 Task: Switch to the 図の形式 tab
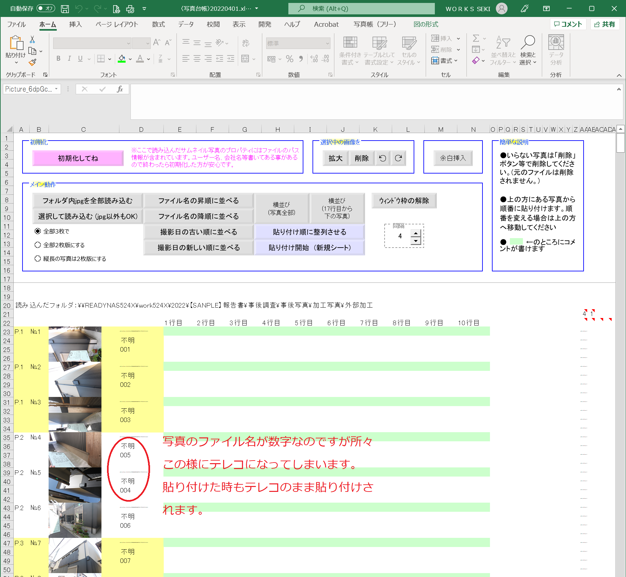426,24
